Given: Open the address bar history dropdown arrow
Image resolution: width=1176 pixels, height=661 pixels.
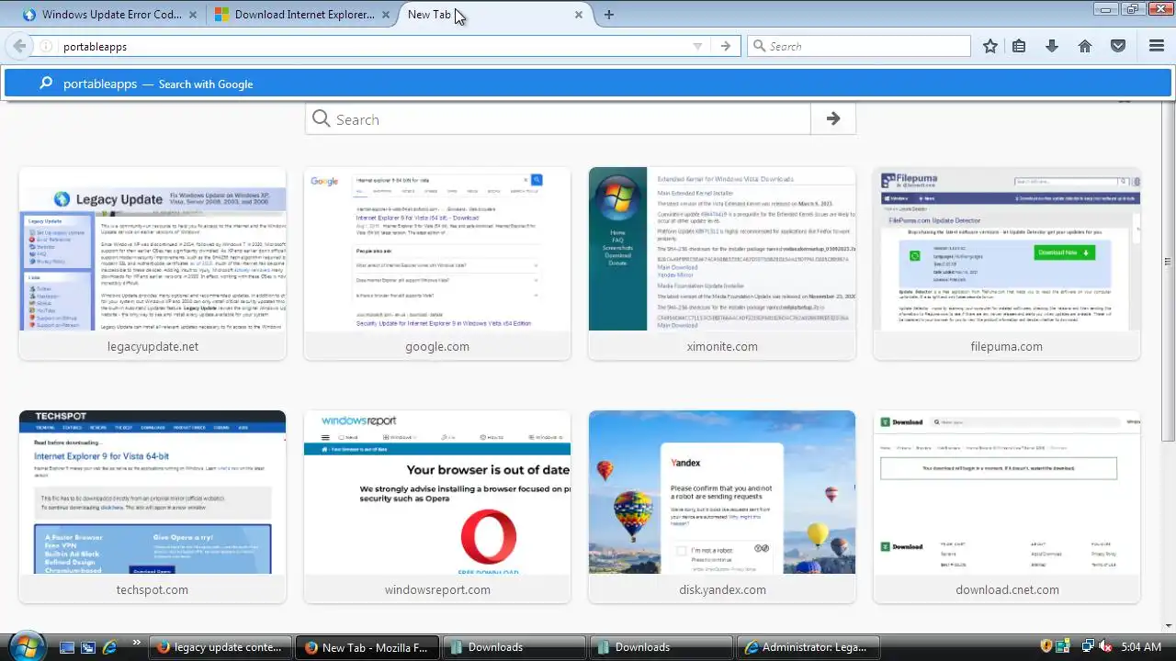Looking at the screenshot, I should (697, 46).
